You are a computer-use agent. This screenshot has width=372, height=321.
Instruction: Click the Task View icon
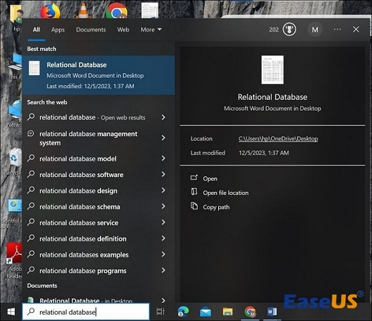tap(161, 312)
